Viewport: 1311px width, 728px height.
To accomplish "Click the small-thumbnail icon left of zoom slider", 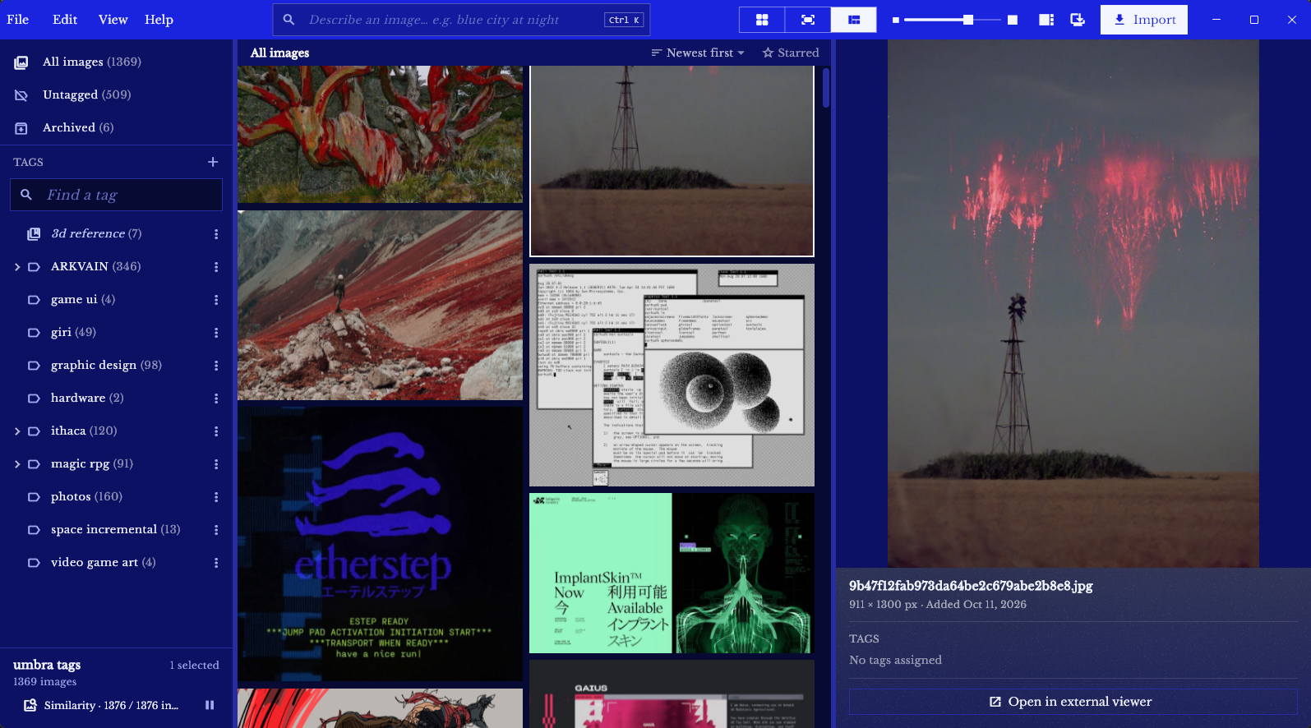I will click(896, 20).
